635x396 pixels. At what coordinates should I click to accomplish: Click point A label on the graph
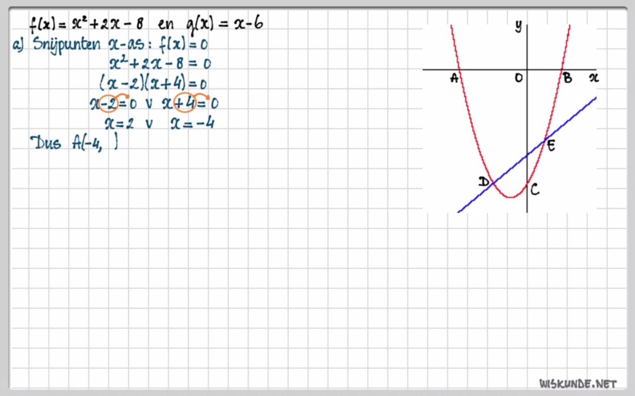click(454, 79)
